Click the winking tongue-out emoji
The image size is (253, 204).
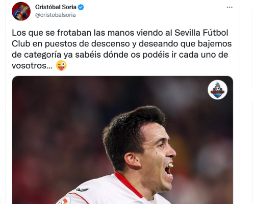point(61,65)
